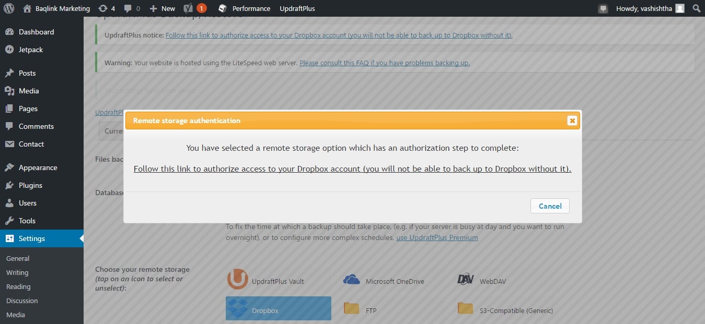This screenshot has width=705, height=324.
Task: Open the Performance menu in admin bar
Action: [244, 8]
